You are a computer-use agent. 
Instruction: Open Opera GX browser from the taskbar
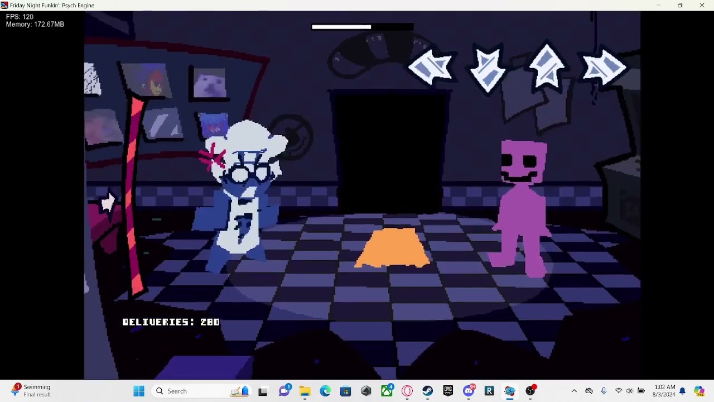[x=407, y=391]
